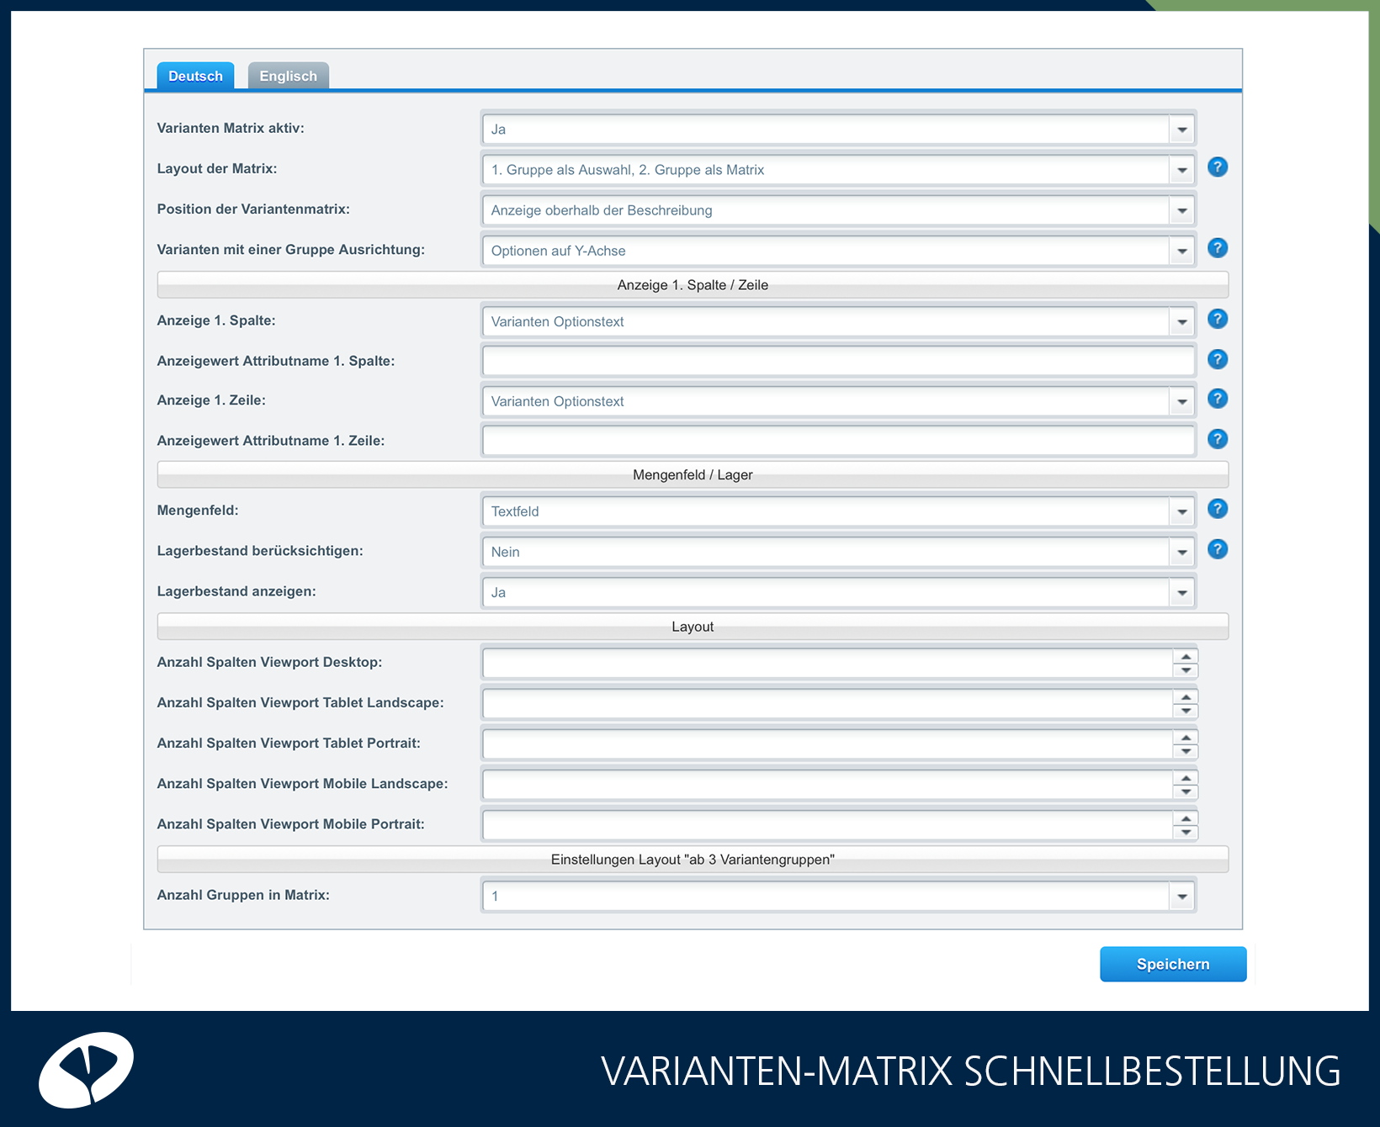This screenshot has width=1380, height=1127.
Task: Open the Ausrichtung dropdown showing Y-Achse
Action: pos(1181,251)
